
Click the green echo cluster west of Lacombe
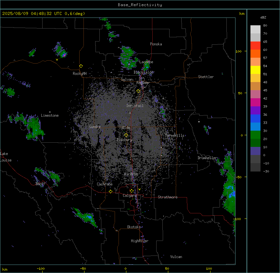pos(128,58)
